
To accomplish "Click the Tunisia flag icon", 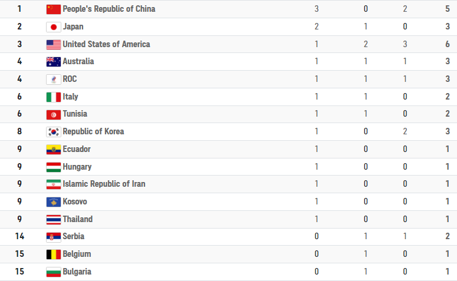I will click(x=54, y=114).
